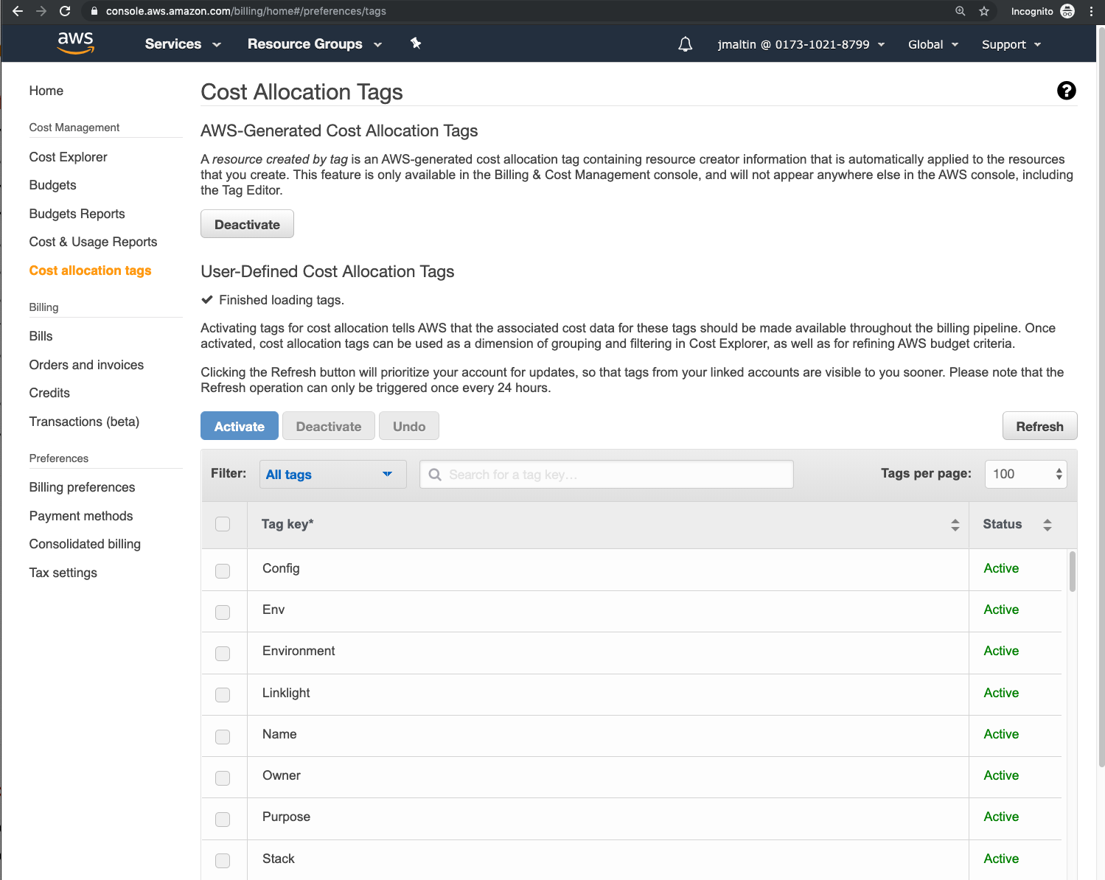Click the browser back arrow
The height and width of the screenshot is (880, 1105).
click(x=18, y=11)
